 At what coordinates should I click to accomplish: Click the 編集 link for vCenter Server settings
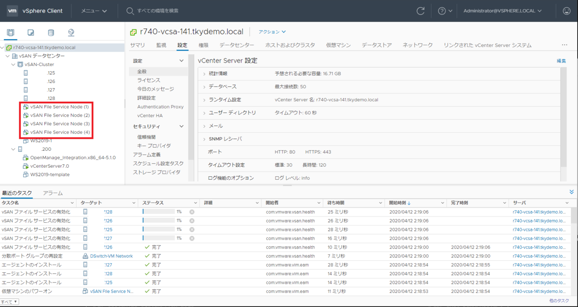point(561,61)
